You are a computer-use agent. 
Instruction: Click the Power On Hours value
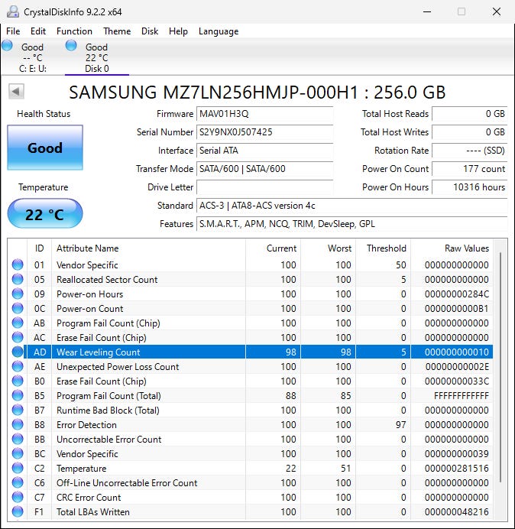469,187
